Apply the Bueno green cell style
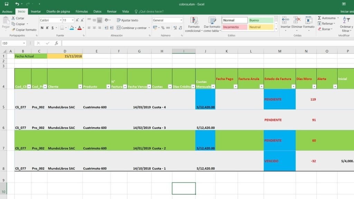 pos(261,20)
